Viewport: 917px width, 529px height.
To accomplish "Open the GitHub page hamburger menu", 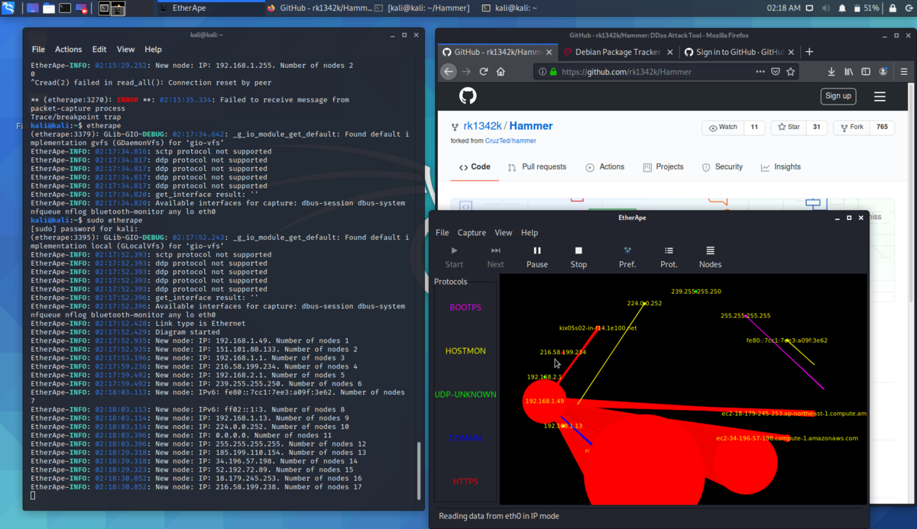I will tap(880, 96).
